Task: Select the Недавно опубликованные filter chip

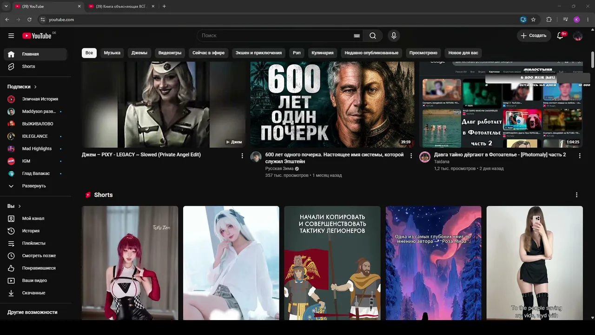Action: pos(371,53)
